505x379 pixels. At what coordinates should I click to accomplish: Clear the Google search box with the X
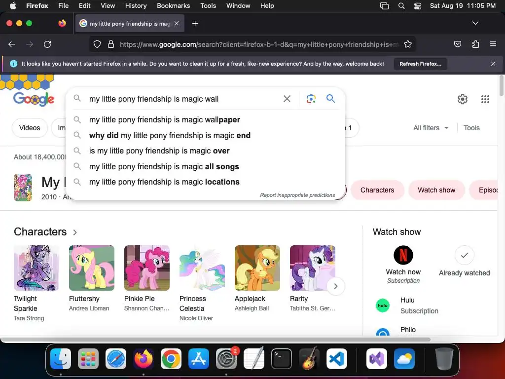pos(287,99)
